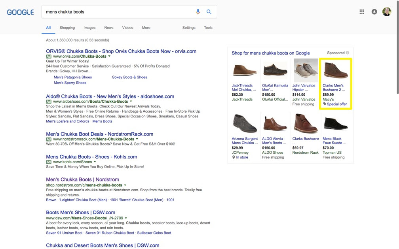Open Men's Chukka Boot Deals NordstromRack result

(x=99, y=134)
